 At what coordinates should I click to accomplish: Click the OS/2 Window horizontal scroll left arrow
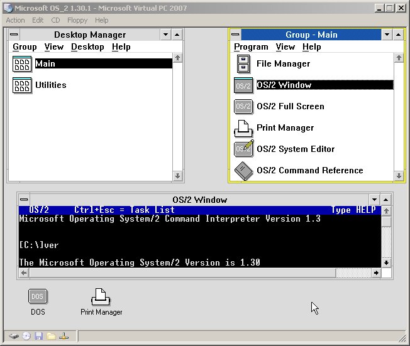24,273
